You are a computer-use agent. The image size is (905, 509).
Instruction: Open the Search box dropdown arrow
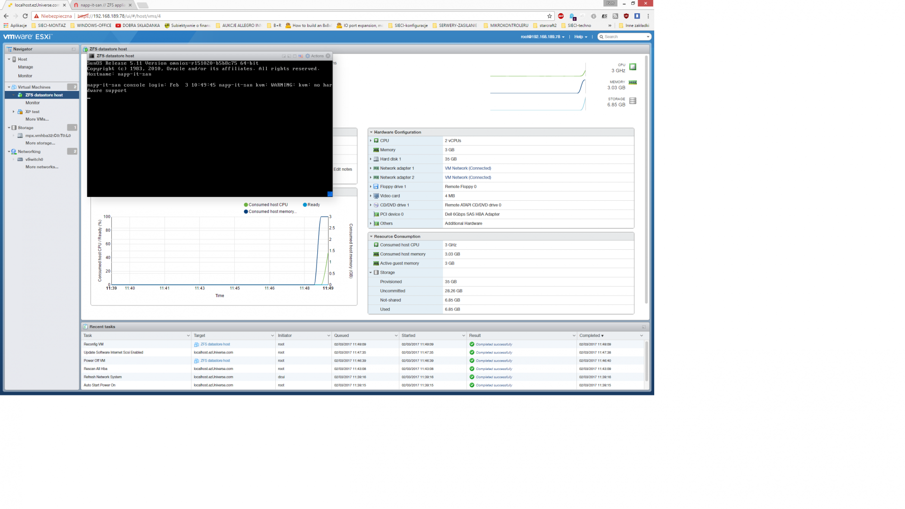(x=648, y=37)
